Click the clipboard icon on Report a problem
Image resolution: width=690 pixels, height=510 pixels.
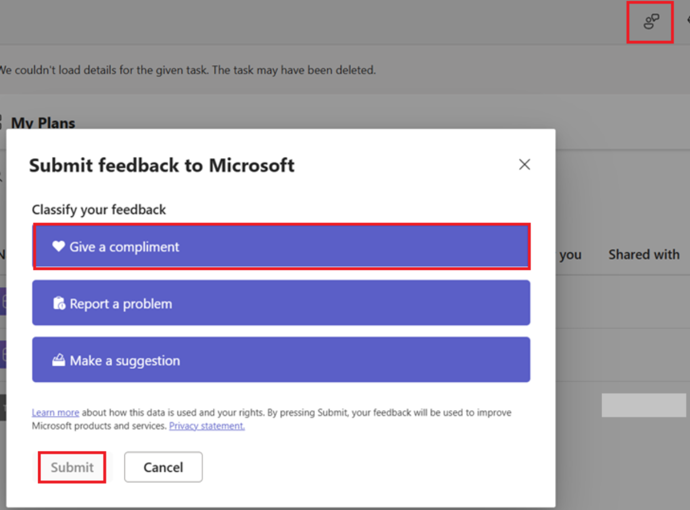[x=59, y=303]
